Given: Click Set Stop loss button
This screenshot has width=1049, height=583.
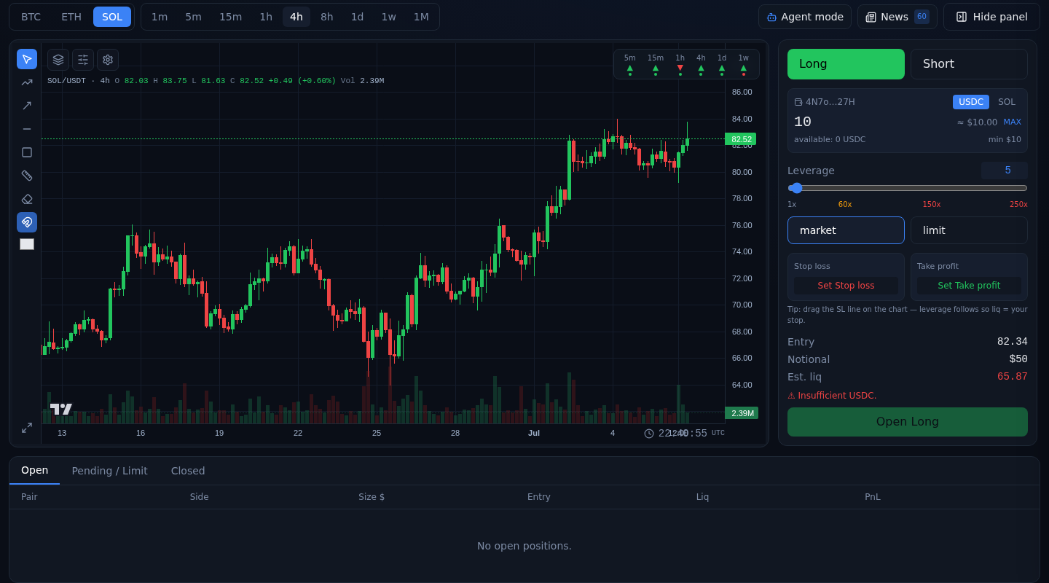Looking at the screenshot, I should (x=846, y=286).
